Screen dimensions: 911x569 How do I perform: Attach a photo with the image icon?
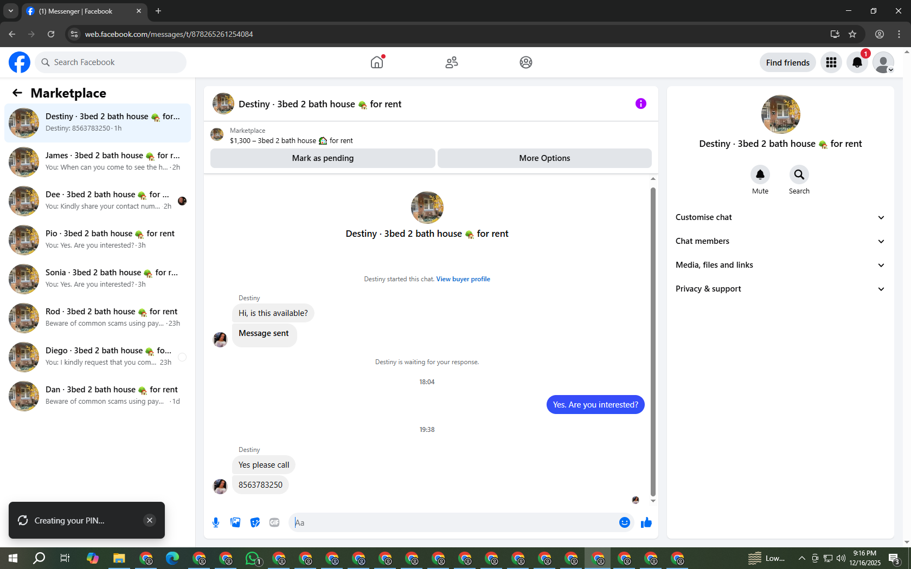pos(235,522)
